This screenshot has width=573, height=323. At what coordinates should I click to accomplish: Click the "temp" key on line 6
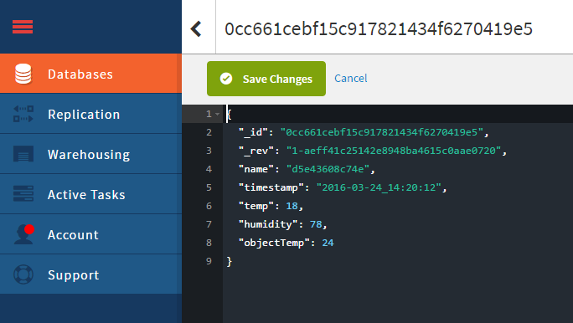pyautogui.click(x=256, y=206)
